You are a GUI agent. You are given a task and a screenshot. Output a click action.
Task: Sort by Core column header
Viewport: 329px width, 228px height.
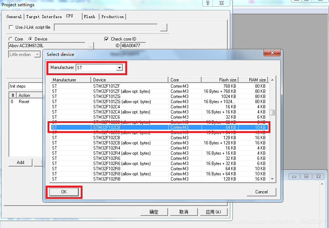point(185,80)
